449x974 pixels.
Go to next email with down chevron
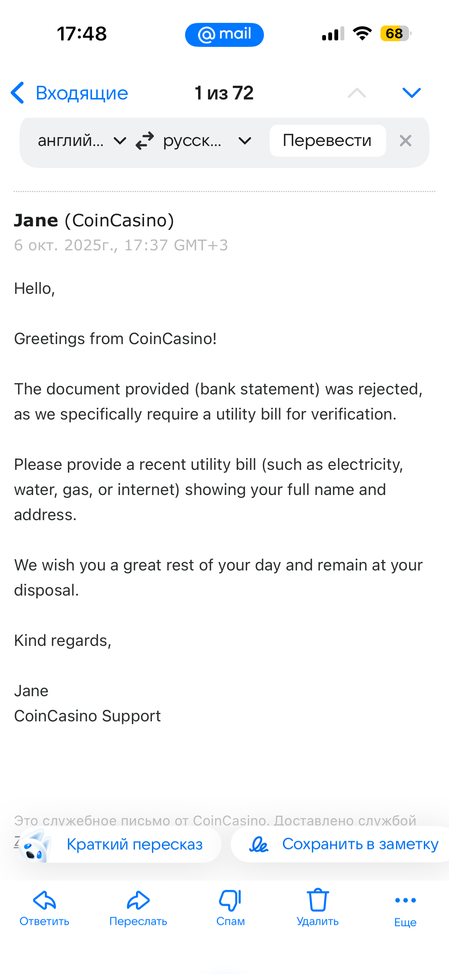pyautogui.click(x=411, y=93)
